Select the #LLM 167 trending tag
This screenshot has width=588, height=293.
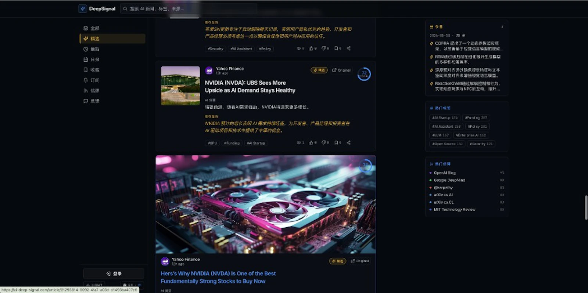[440, 135]
